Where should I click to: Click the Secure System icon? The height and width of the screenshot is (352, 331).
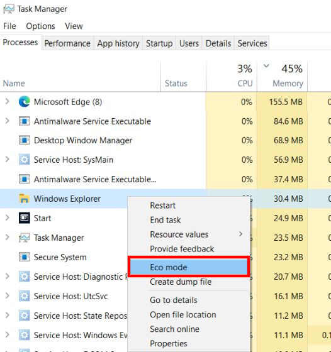click(x=25, y=257)
